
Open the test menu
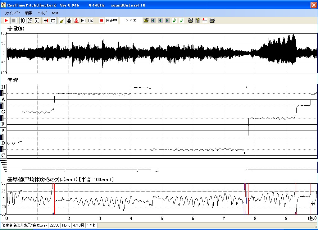55,13
